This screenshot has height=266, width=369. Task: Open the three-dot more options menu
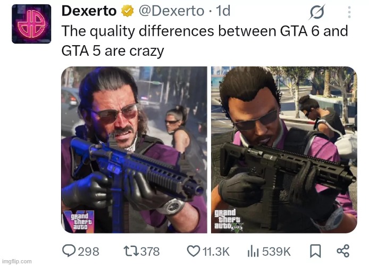pos(349,12)
